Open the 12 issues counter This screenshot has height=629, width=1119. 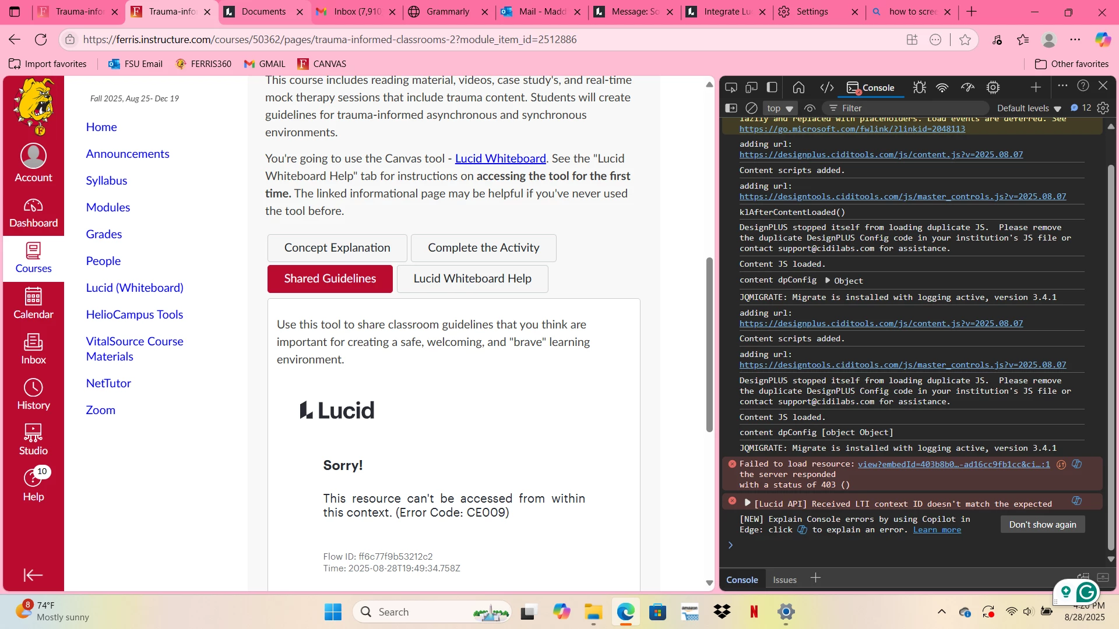click(x=1081, y=108)
